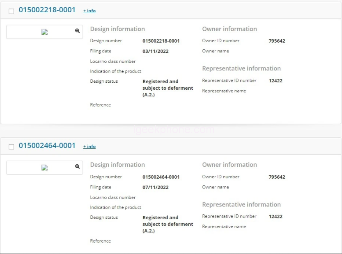The height and width of the screenshot is (254, 342).
Task: Expand '+ info' for design 015002464-0001
Action: click(x=90, y=146)
